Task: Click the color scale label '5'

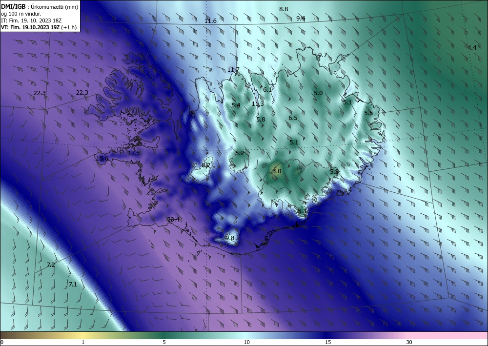Action: coord(164,342)
